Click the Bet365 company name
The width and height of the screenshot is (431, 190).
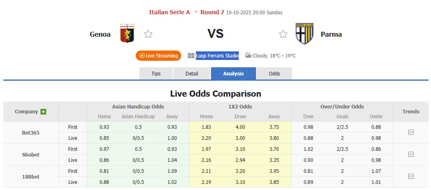pyautogui.click(x=31, y=133)
